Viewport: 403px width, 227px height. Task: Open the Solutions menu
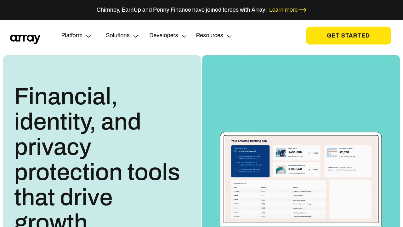[118, 35]
